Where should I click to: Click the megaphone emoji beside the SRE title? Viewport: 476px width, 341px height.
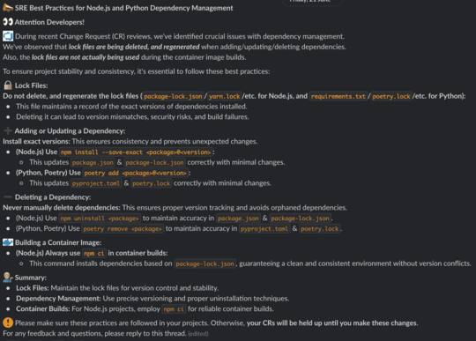click(x=8, y=8)
